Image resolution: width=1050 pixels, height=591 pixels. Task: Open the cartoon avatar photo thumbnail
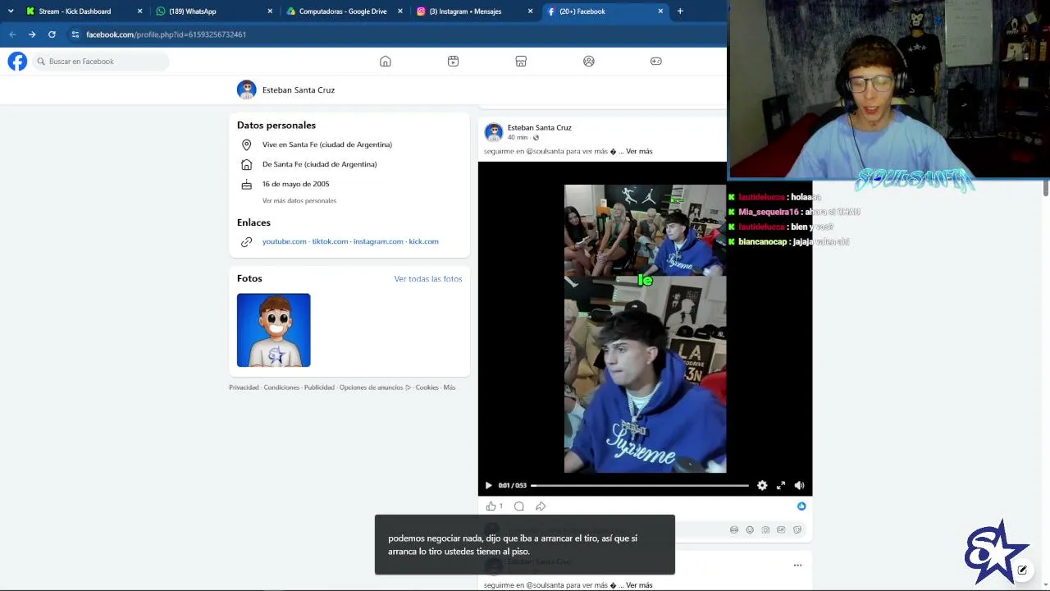(274, 330)
